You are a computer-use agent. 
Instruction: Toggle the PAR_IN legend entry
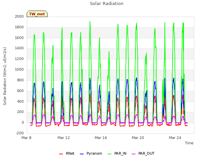tap(117, 153)
